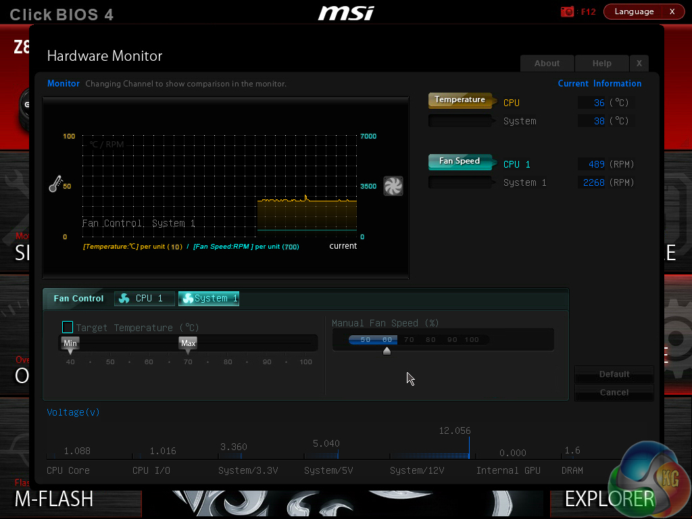The width and height of the screenshot is (692, 519).
Task: Click the CPU 1 fan value 489
Action: tap(597, 164)
